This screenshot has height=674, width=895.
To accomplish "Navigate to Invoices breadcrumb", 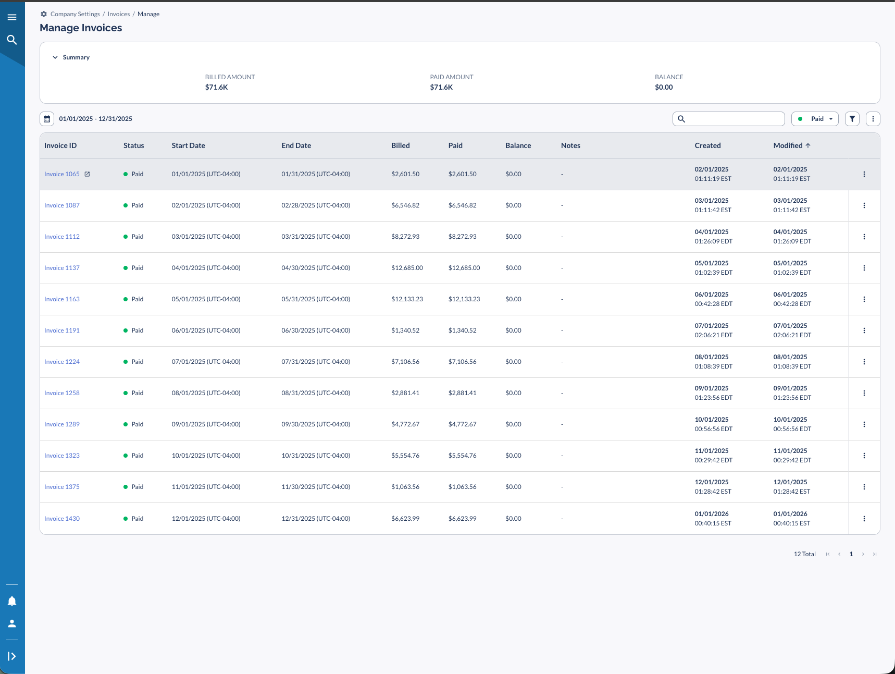I will (118, 14).
